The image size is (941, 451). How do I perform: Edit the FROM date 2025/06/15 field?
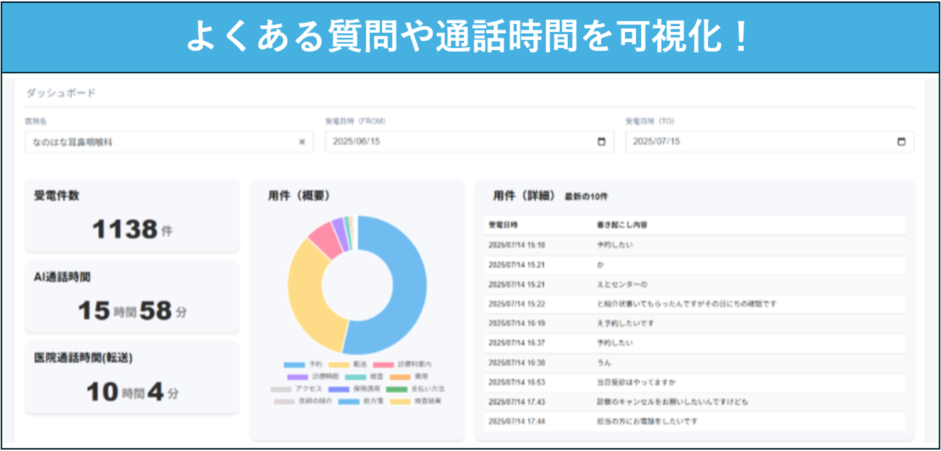point(469,142)
